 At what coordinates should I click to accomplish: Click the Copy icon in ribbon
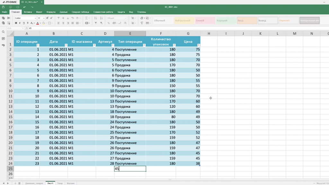pyautogui.click(x=3, y=18)
